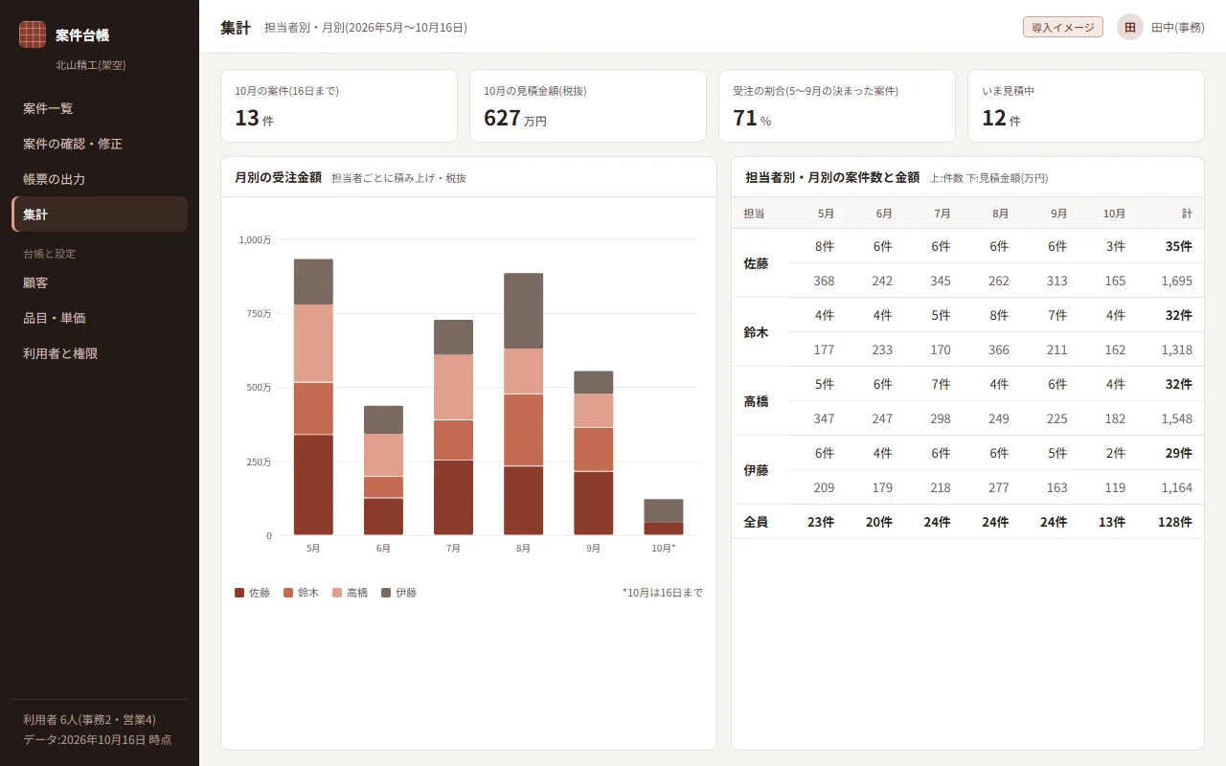The height and width of the screenshot is (766, 1226).
Task: Click the 北山精工(架空) company name
Action: tap(91, 65)
